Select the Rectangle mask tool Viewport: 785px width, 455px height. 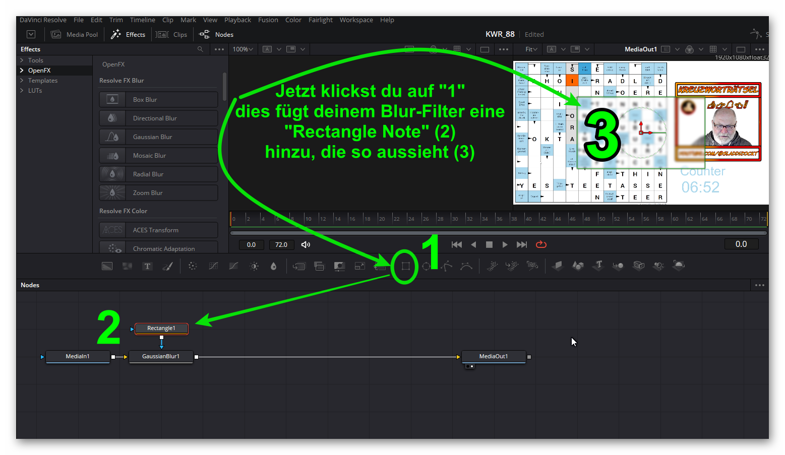pyautogui.click(x=405, y=266)
